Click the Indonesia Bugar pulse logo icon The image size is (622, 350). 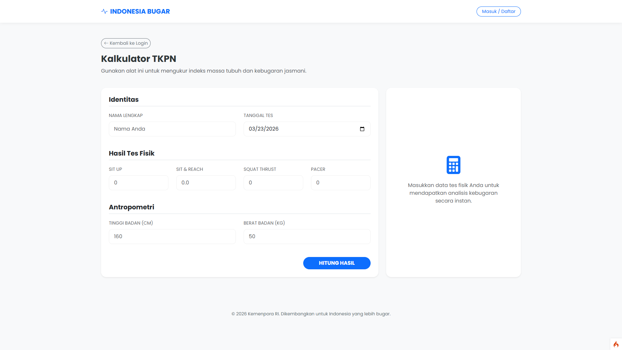coord(104,11)
